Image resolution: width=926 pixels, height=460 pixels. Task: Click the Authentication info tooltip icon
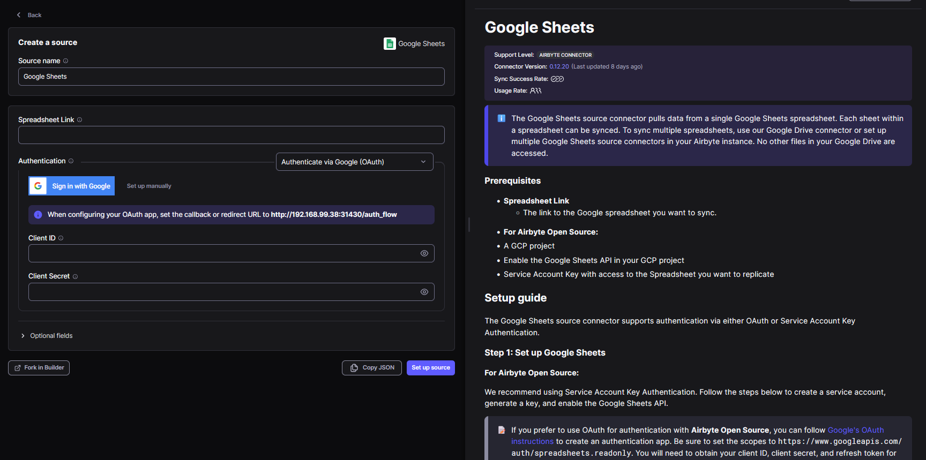[x=71, y=161]
